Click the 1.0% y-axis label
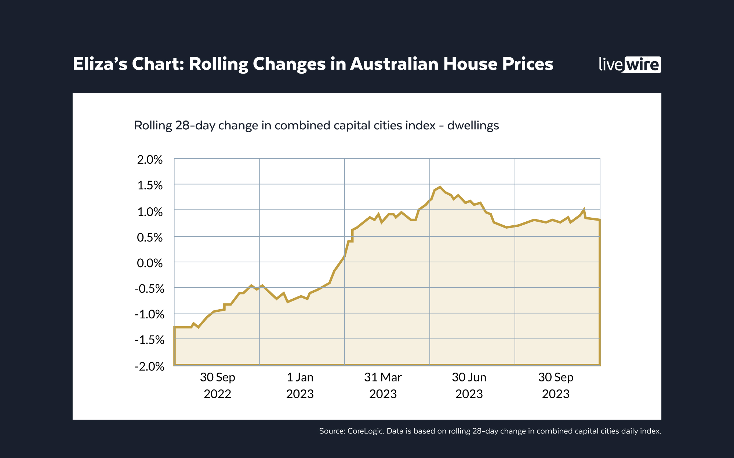This screenshot has height=458, width=734. pyautogui.click(x=150, y=212)
